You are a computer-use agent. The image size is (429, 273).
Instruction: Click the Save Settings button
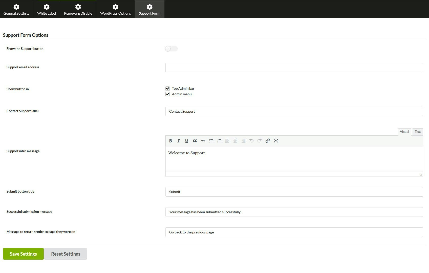(x=23, y=254)
